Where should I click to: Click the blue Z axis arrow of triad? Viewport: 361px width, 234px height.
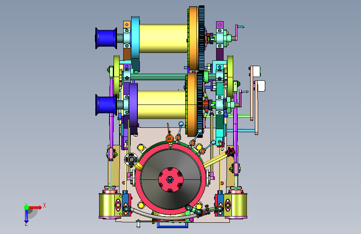coord(26,217)
